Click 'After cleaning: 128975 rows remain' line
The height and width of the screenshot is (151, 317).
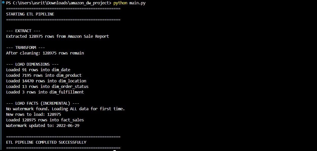(45, 53)
